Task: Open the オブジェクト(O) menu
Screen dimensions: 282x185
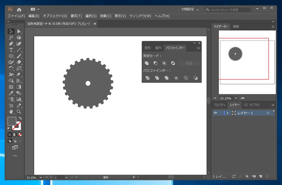Action: click(55, 16)
